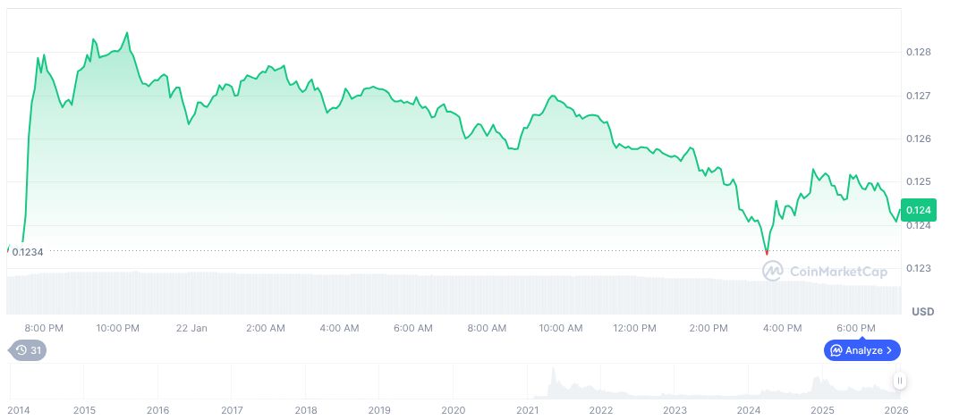Click the green 0.124 current price tag

pyautogui.click(x=918, y=211)
